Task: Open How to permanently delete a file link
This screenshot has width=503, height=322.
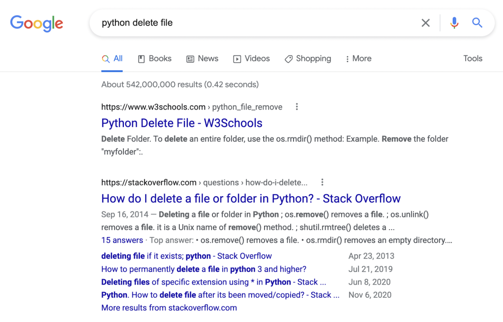Action: point(204,269)
